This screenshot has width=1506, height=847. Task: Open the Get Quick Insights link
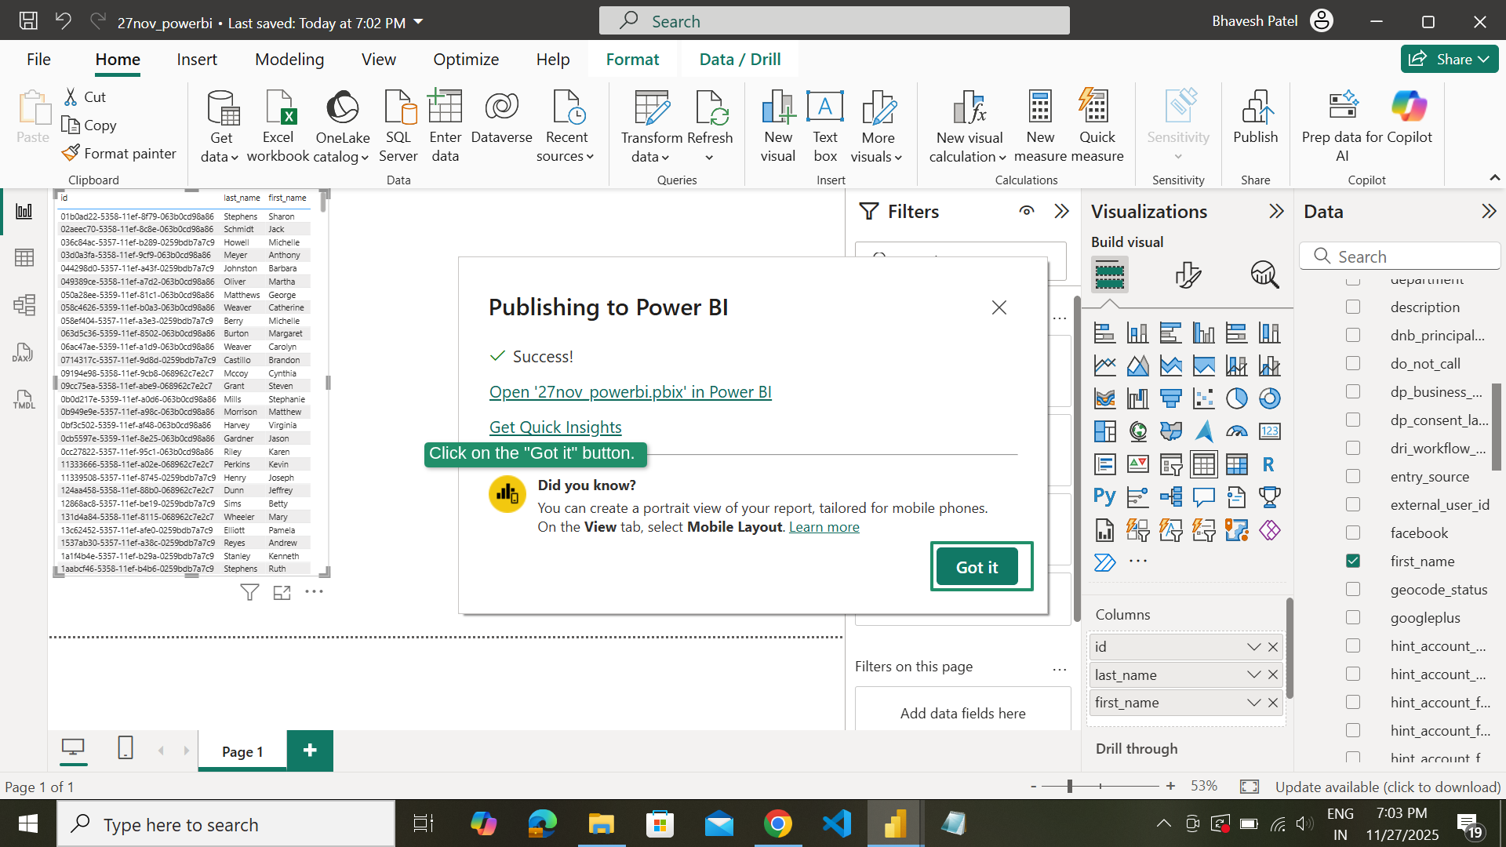coord(555,427)
